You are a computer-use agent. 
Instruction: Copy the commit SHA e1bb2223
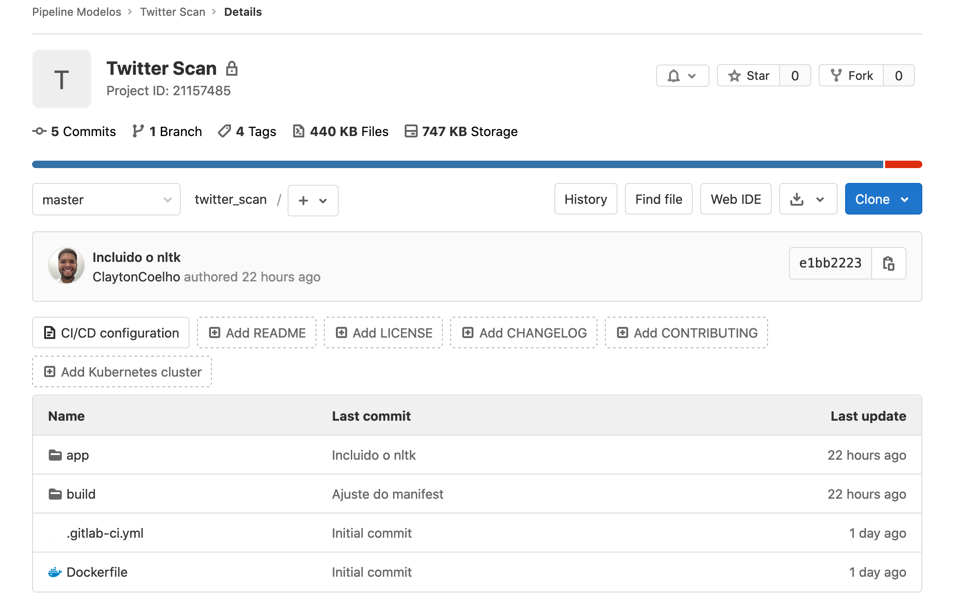[888, 263]
